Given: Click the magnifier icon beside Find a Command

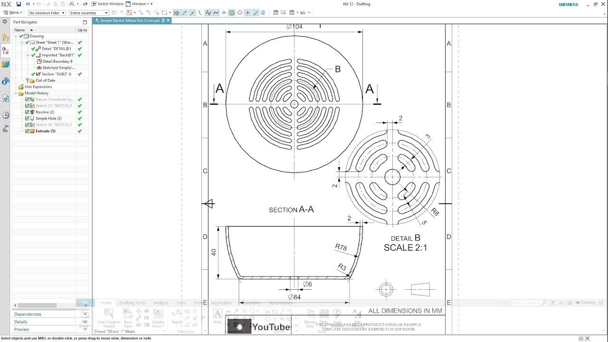Looking at the screenshot, I should [x=544, y=303].
